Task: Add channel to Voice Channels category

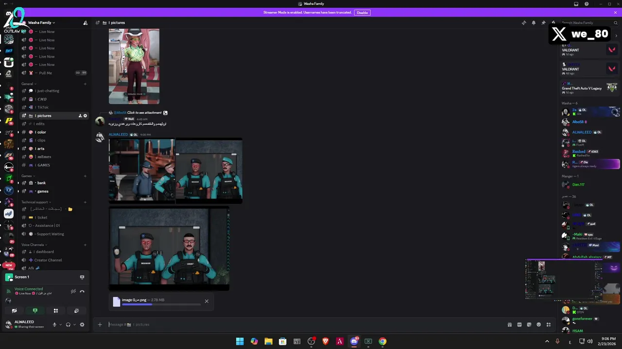Action: (85, 245)
